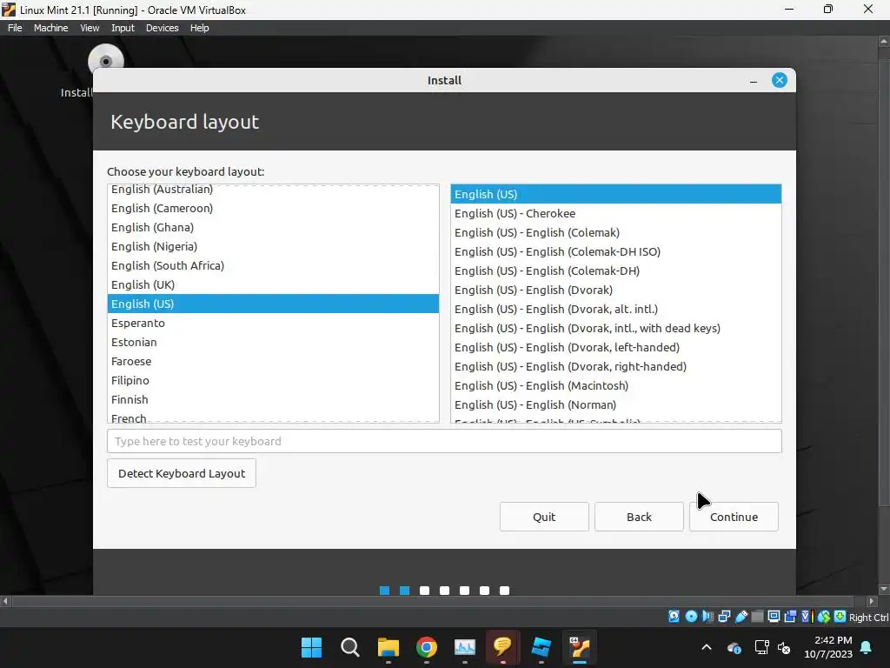
Task: Open the Help menu
Action: click(199, 28)
